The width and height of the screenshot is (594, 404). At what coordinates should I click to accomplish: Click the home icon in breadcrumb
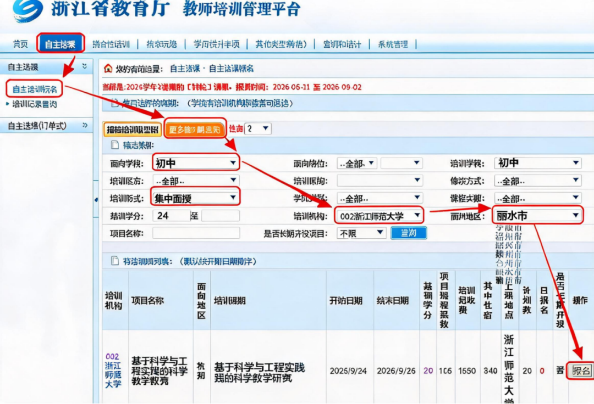pyautogui.click(x=108, y=69)
